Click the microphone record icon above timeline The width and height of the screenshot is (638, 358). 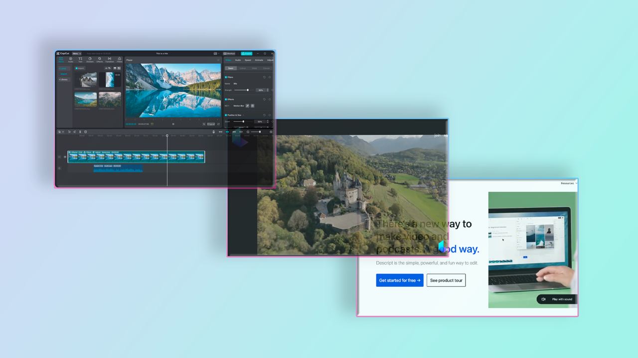click(213, 132)
